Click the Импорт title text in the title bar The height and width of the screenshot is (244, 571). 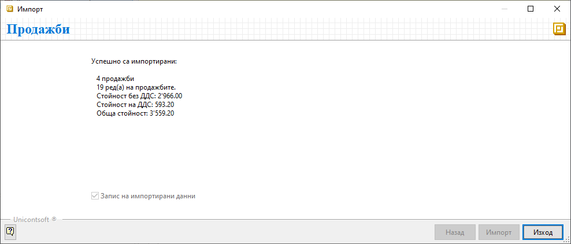[x=30, y=9]
